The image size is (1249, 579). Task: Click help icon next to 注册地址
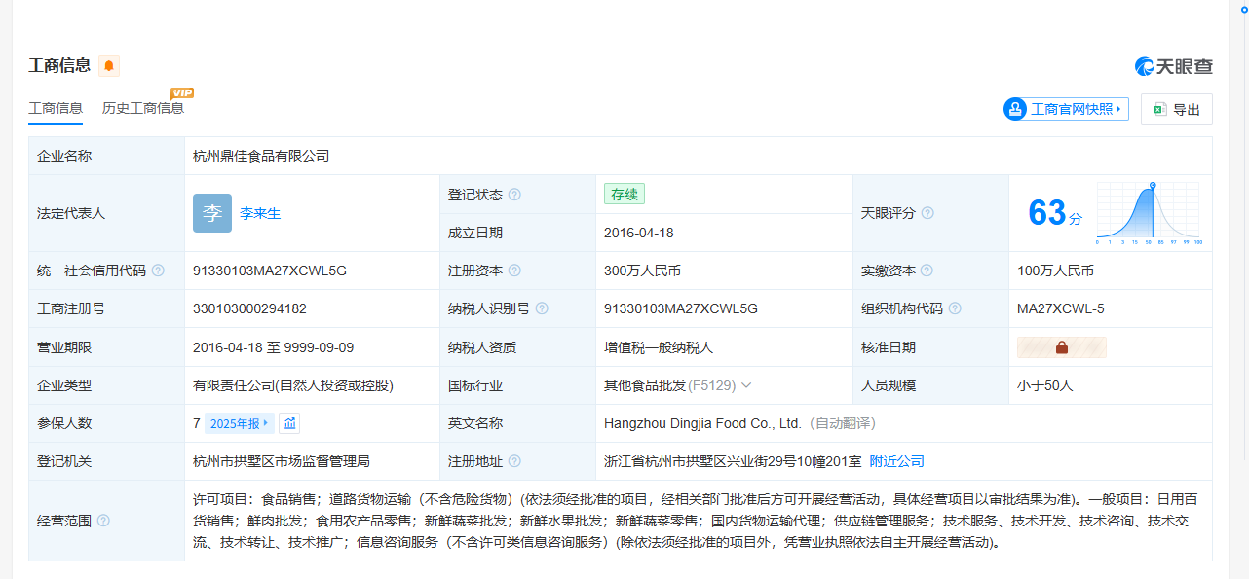coord(514,461)
